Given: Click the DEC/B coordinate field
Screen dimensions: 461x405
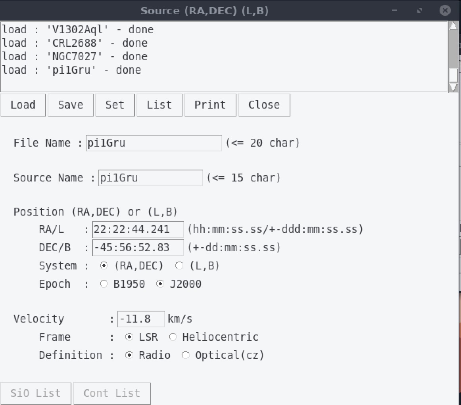Looking at the screenshot, I should (x=138, y=248).
